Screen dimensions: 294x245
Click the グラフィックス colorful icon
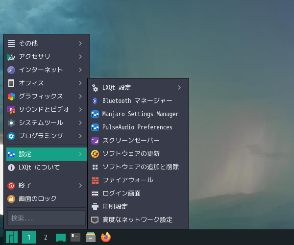[x=11, y=97]
